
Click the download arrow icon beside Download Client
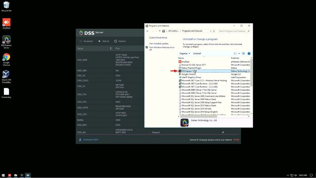coord(80,140)
